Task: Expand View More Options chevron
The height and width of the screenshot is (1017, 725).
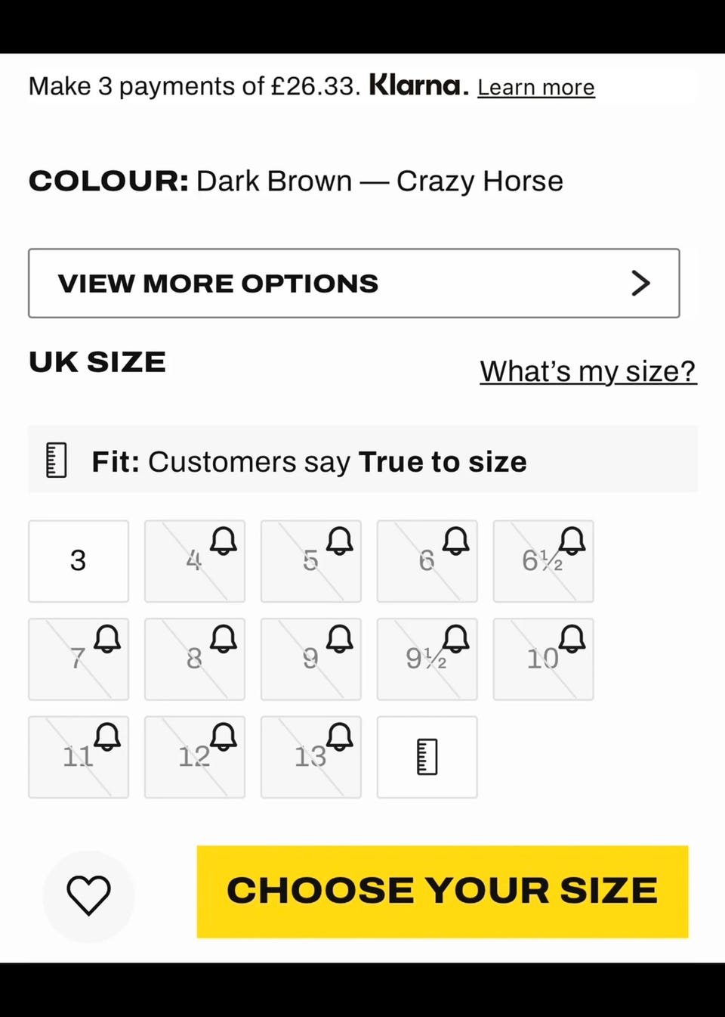Action: 640,284
